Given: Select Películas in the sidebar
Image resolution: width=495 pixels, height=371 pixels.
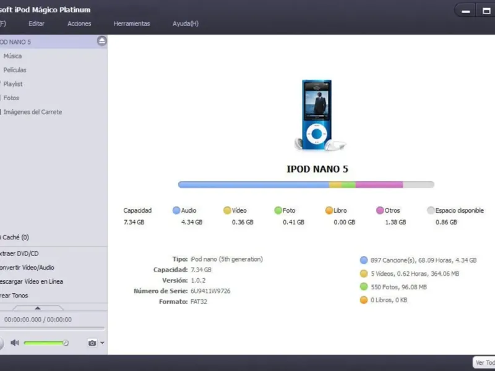Looking at the screenshot, I should tap(15, 70).
